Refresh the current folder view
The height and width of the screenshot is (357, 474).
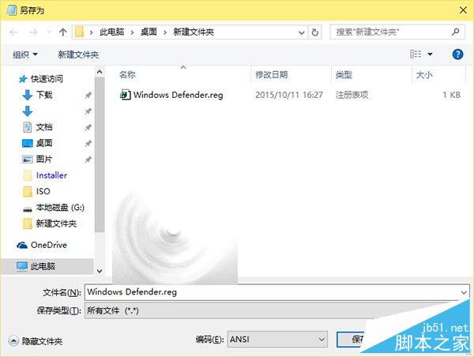[x=314, y=32]
